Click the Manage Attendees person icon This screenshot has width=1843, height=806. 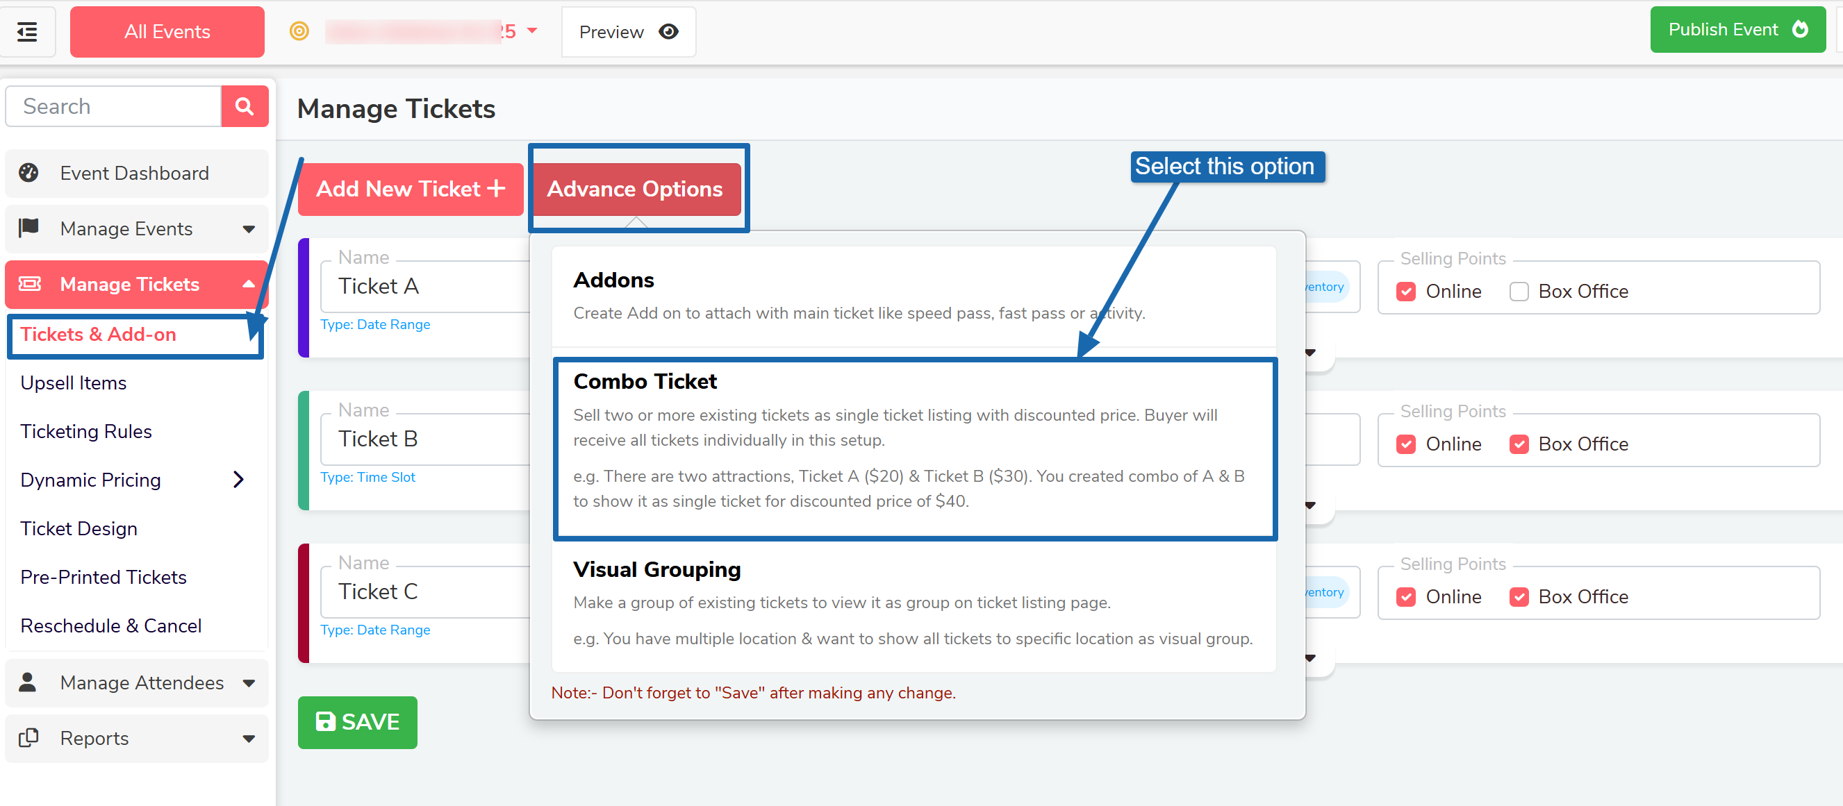click(x=28, y=682)
